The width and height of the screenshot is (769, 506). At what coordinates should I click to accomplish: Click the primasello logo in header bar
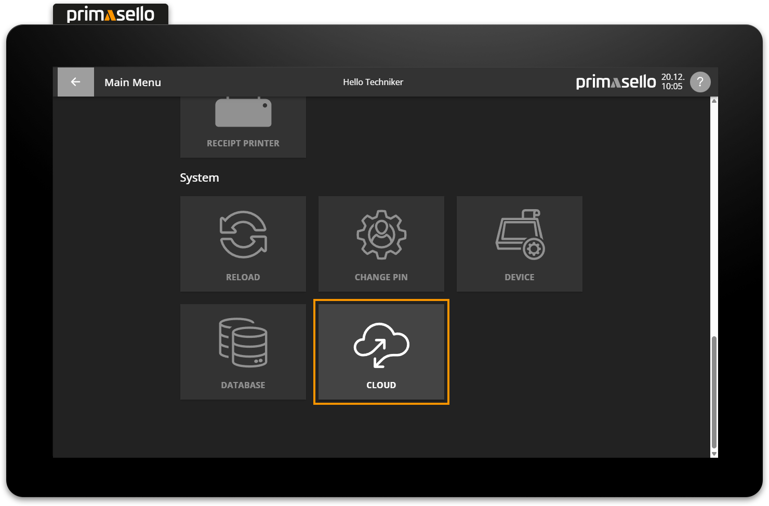[616, 82]
